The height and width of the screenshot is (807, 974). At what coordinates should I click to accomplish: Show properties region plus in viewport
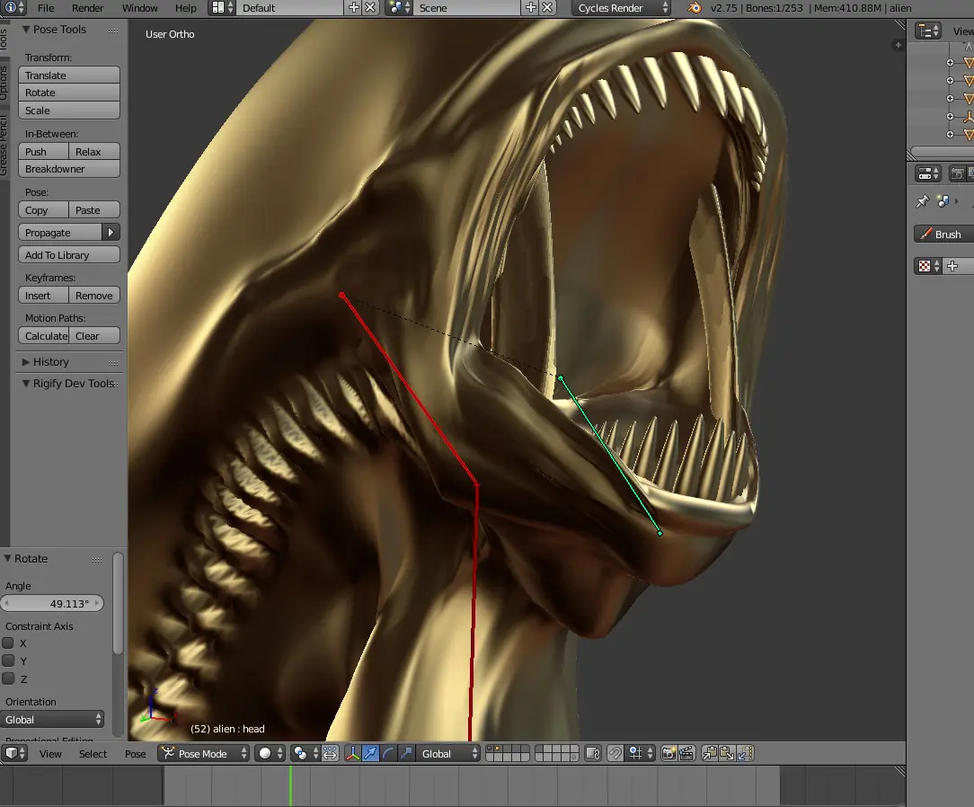[x=898, y=45]
